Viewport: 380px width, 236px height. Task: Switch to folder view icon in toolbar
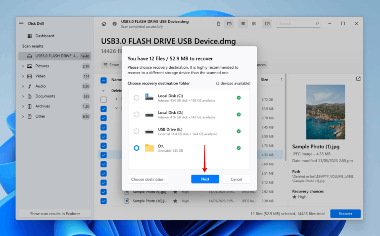tap(229, 24)
